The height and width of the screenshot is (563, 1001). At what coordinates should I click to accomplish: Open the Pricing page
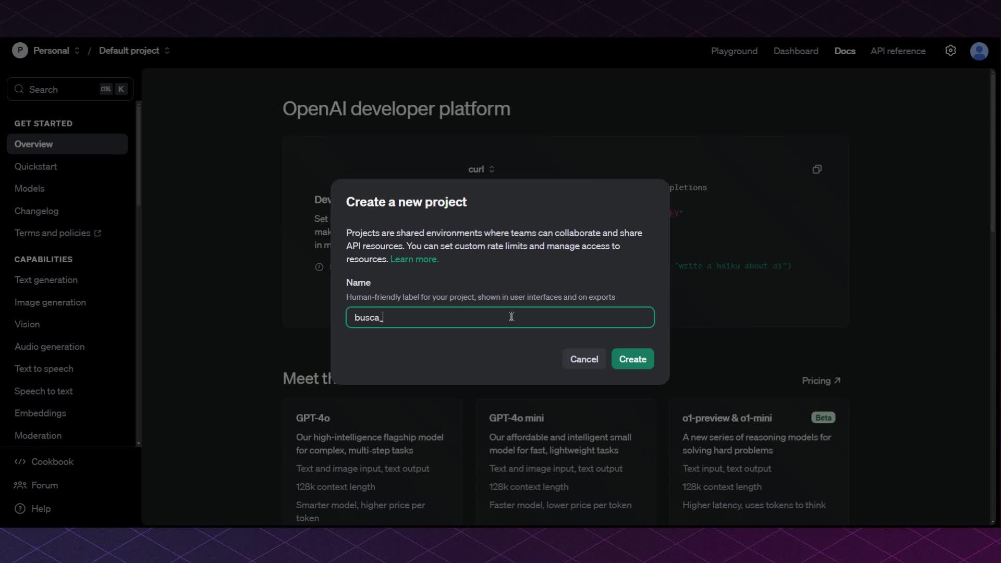click(821, 381)
